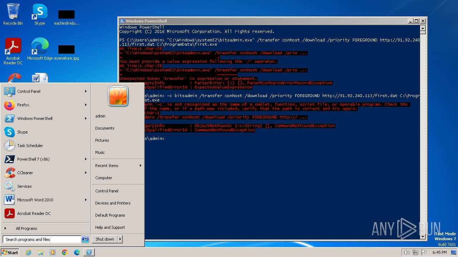Click the search magnifier button
Image resolution: width=458 pixels, height=257 pixels.
coord(85,240)
